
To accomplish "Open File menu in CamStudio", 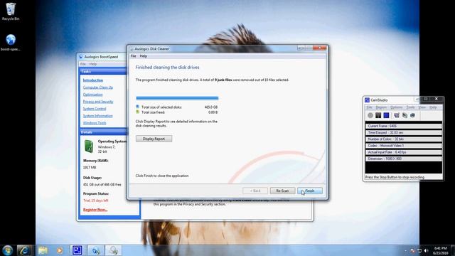I will 369,107.
